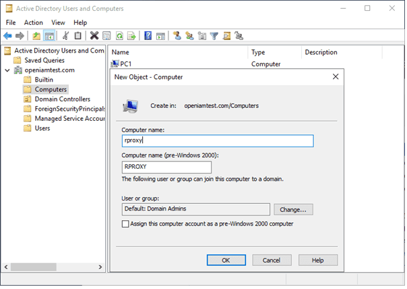The height and width of the screenshot is (289, 407).
Task: Open the View menu
Action: coord(58,22)
